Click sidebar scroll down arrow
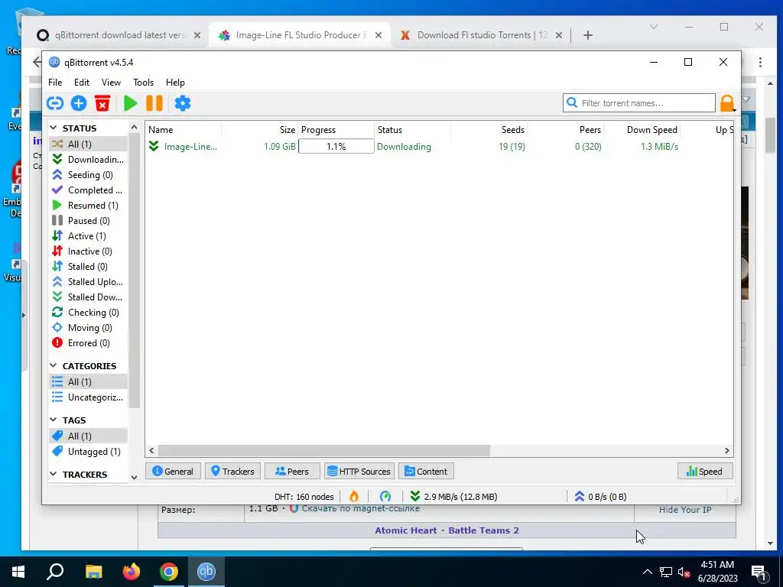783x587 pixels. 134,477
